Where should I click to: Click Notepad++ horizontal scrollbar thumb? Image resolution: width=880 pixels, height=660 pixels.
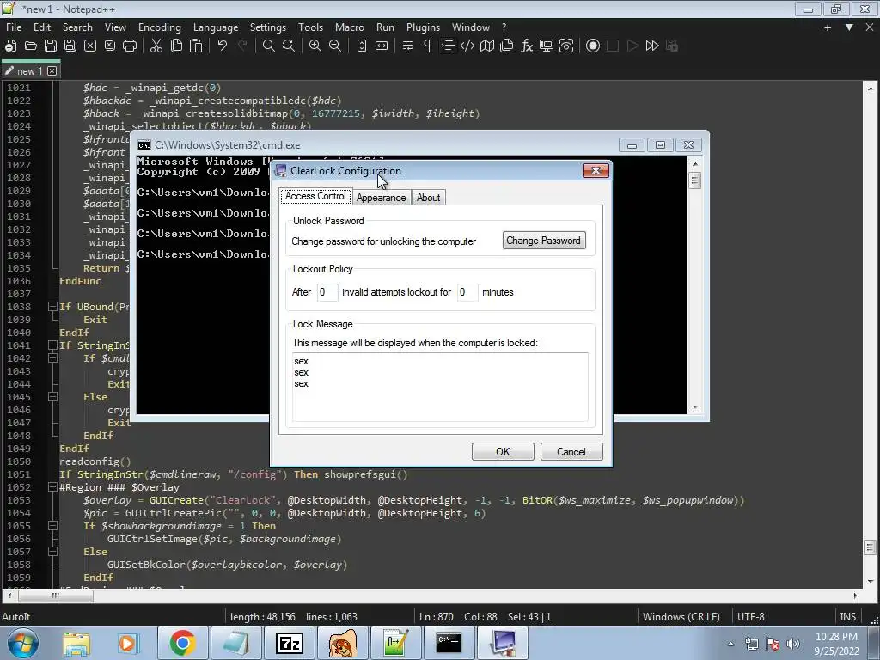(56, 596)
